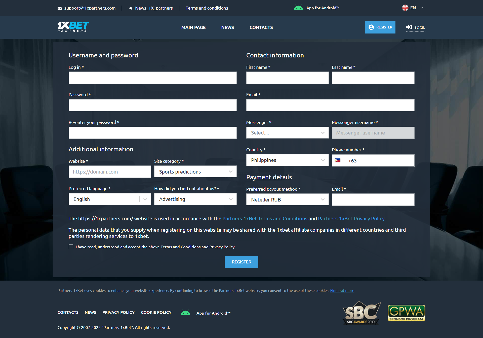The width and height of the screenshot is (483, 338).
Task: Focus the Password input field
Action: tap(152, 105)
